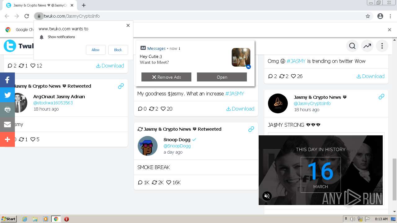
Task: Open Internet Explorer from taskbar
Action: 25,219
